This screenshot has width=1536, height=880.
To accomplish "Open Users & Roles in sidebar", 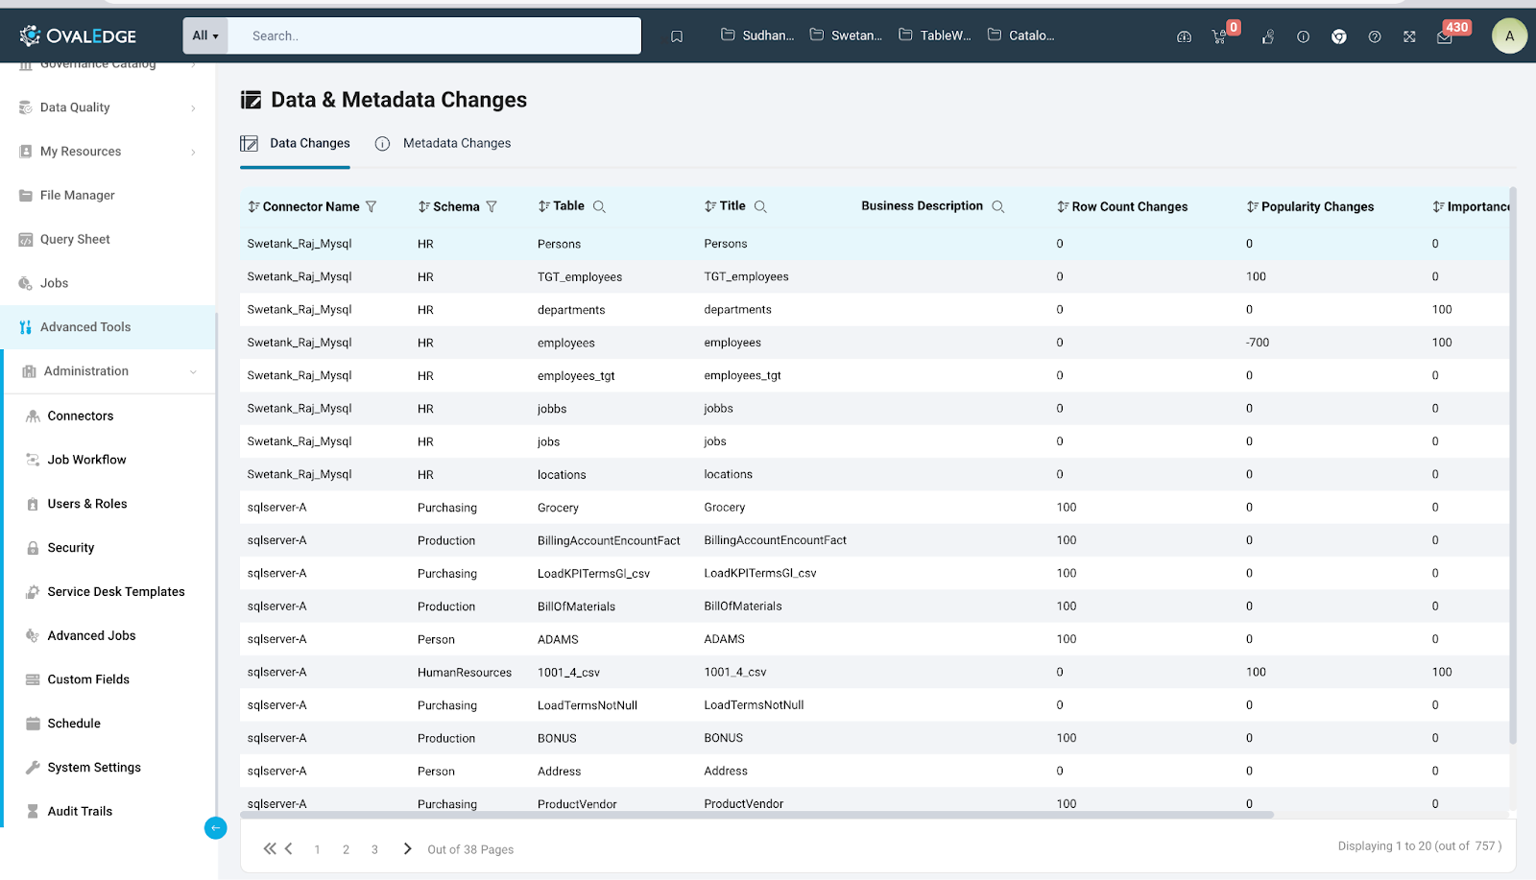I will [87, 504].
